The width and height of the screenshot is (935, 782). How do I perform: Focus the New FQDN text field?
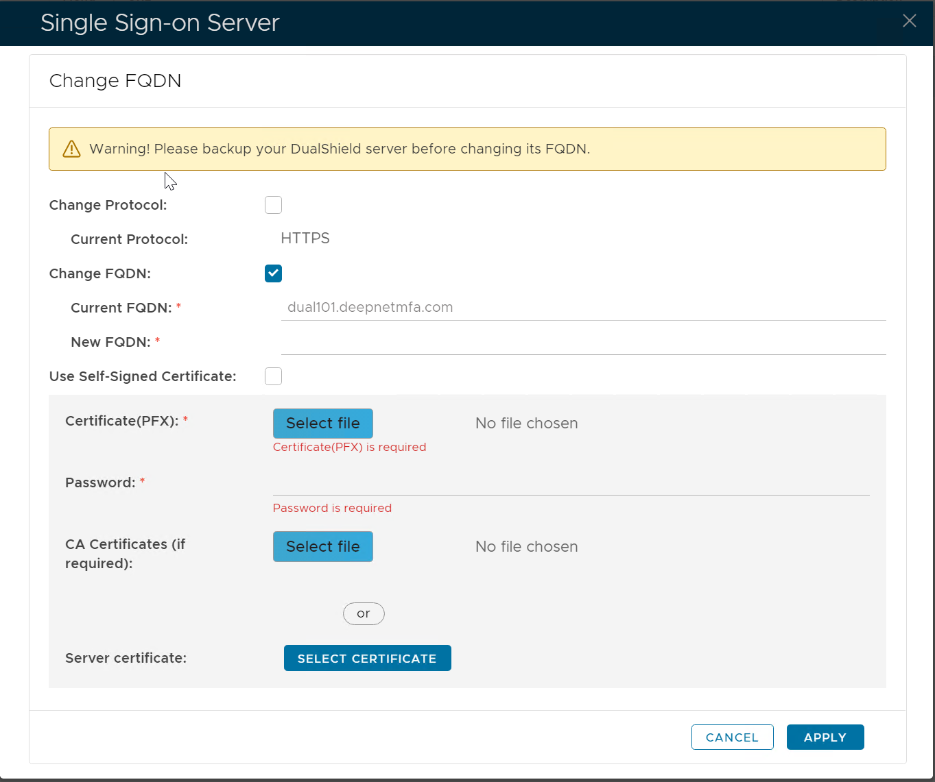583,342
